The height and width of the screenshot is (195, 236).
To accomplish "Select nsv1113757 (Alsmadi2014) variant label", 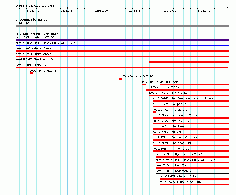I will click(x=172, y=110).
